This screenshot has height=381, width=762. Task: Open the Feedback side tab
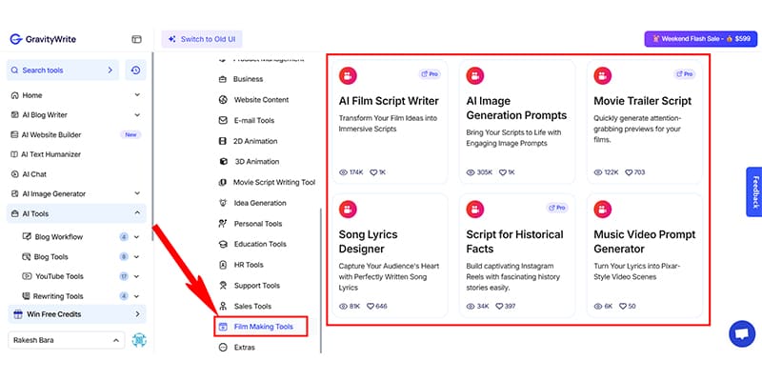(753, 192)
